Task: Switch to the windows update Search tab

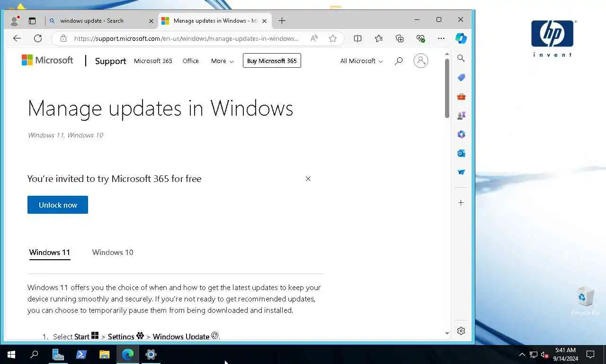Action: pyautogui.click(x=102, y=21)
